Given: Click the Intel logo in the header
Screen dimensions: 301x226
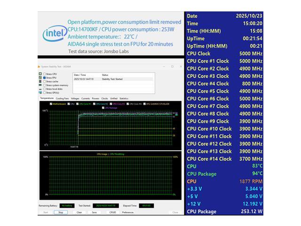Looking at the screenshot, I should 54,33.
